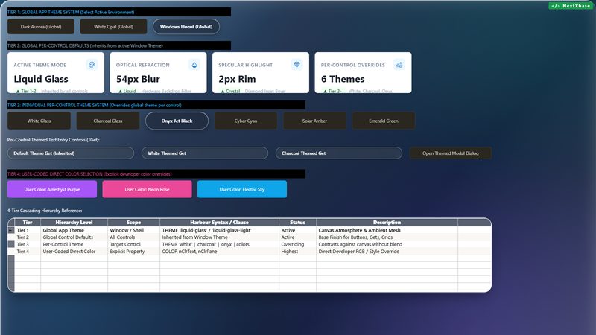596x335 pixels.
Task: Click the droplet icon on Optical Refraction card
Action: [x=194, y=65]
